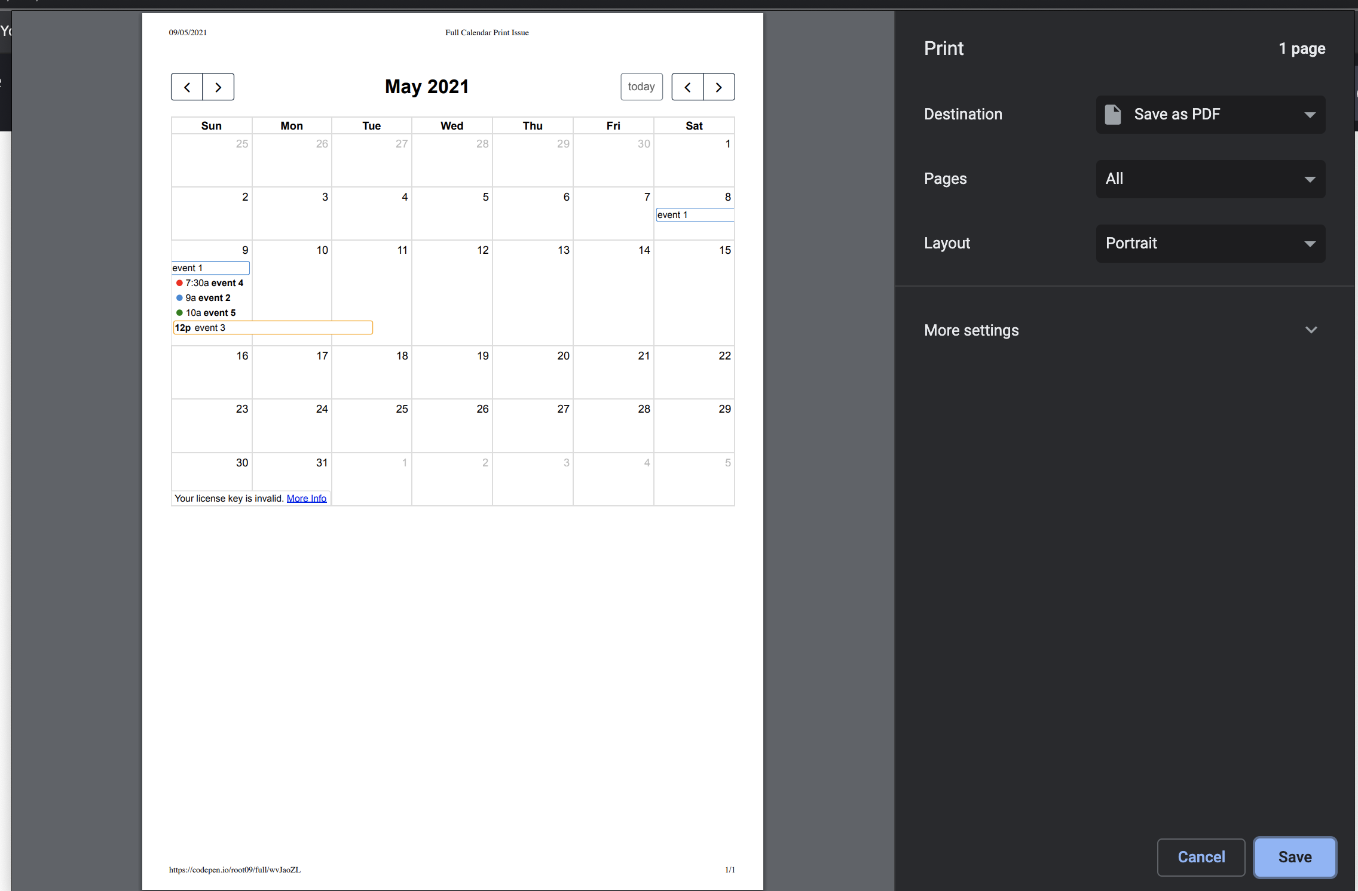The height and width of the screenshot is (891, 1358).
Task: Open the Destination Save as PDF dropdown
Action: coord(1210,115)
